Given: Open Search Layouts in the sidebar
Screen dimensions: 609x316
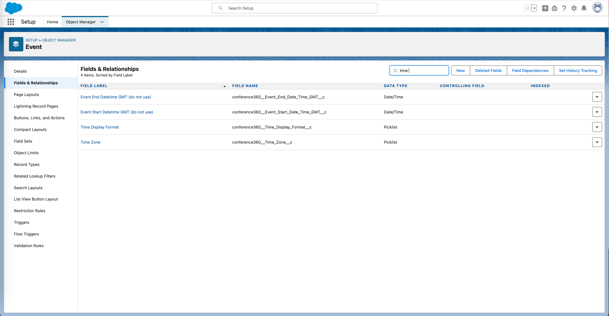Looking at the screenshot, I should pos(28,188).
